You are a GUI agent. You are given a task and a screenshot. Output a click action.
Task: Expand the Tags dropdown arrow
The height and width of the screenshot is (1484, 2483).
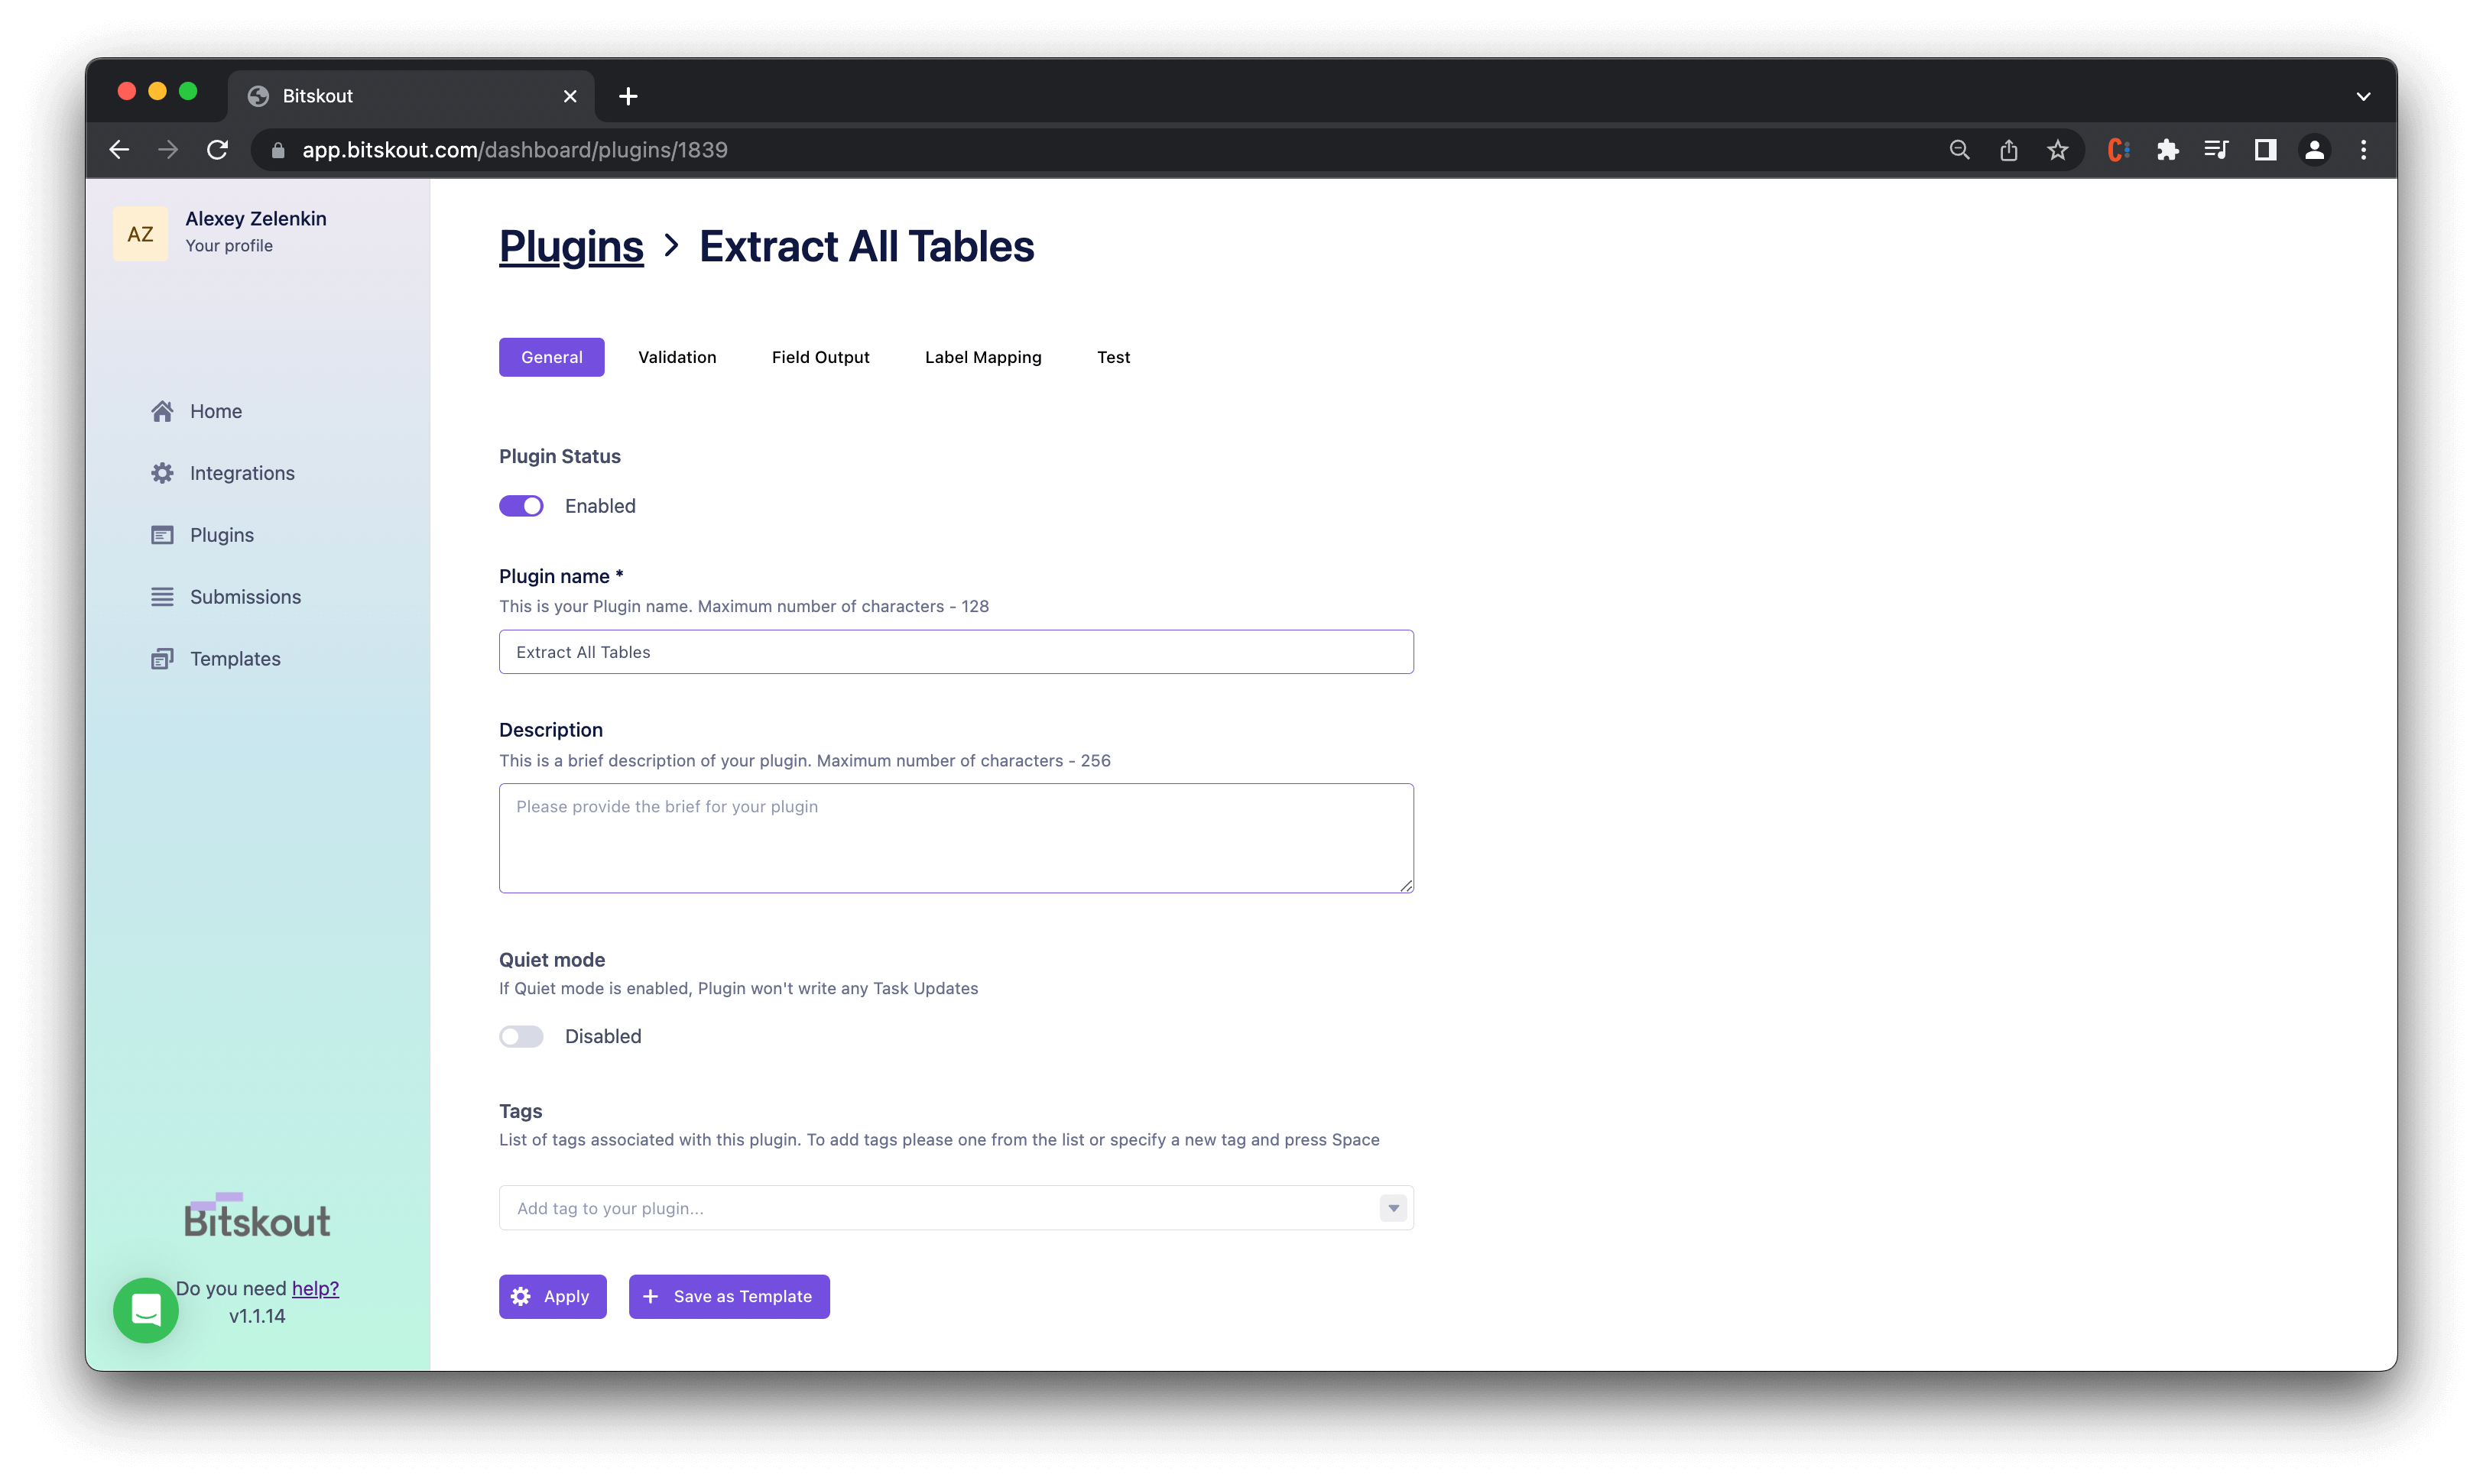pos(1393,1208)
